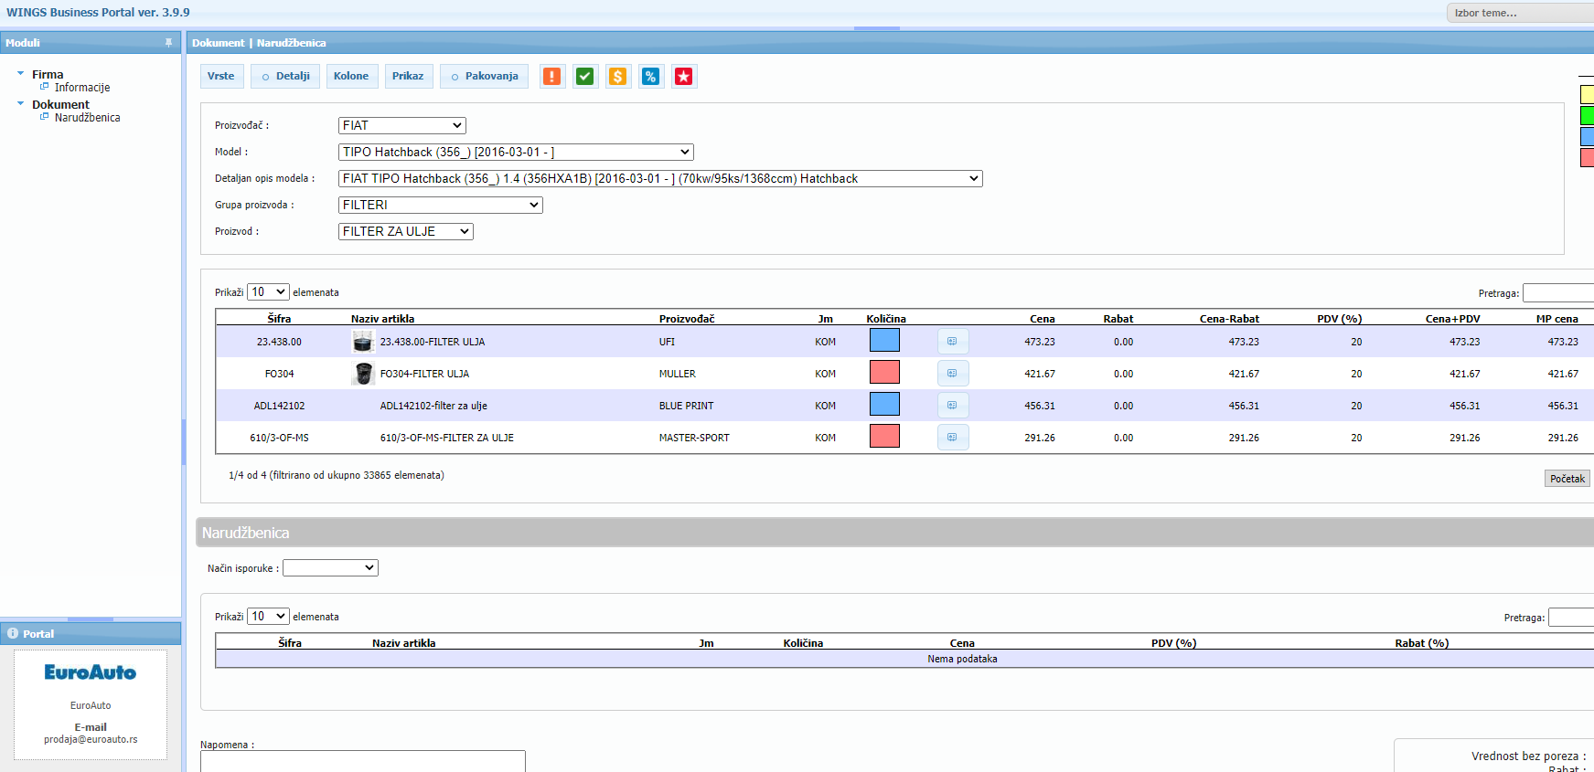Open the Kolone menu
The width and height of the screenshot is (1594, 772).
pos(351,77)
